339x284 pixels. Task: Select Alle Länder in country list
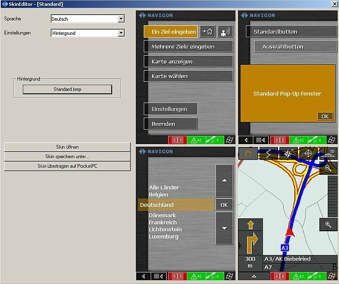coord(164,187)
